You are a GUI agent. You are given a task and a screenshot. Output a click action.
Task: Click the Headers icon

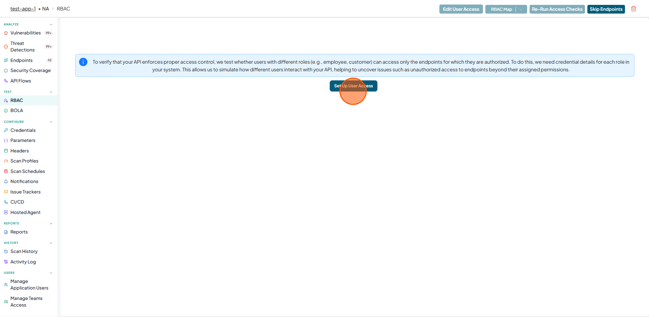click(6, 151)
